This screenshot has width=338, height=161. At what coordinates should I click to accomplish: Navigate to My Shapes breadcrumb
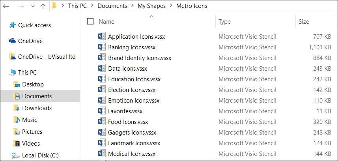point(151,6)
